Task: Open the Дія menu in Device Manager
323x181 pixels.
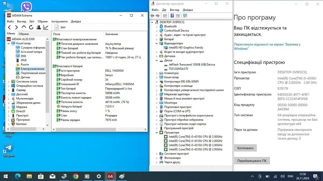Action: click(164, 10)
